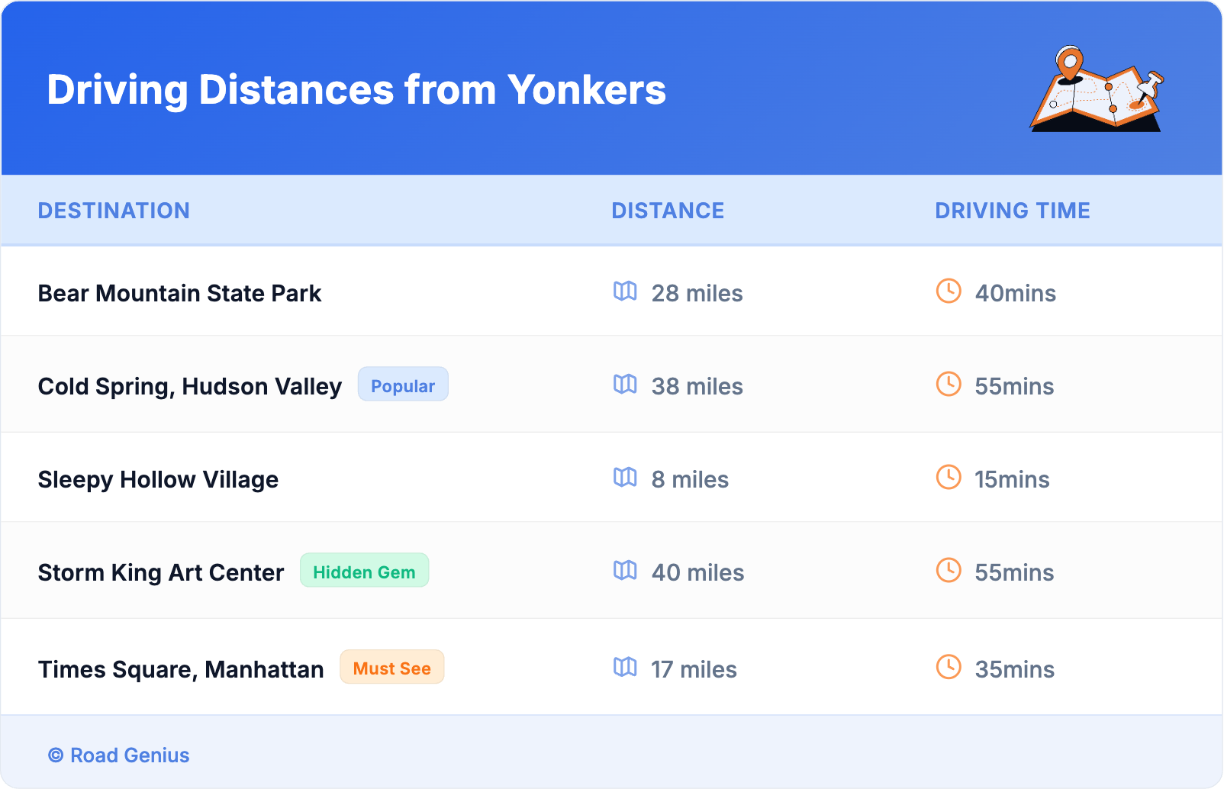Click the clock icon in Sleepy Hollow row
Screen dimensions: 1224x789
(x=949, y=478)
